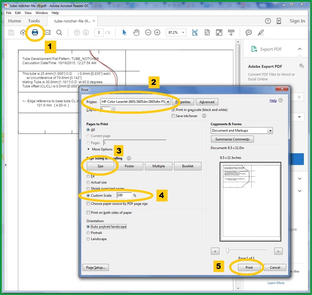Select the Landscape orientation radio button
312x295 pixels.
pyautogui.click(x=88, y=239)
